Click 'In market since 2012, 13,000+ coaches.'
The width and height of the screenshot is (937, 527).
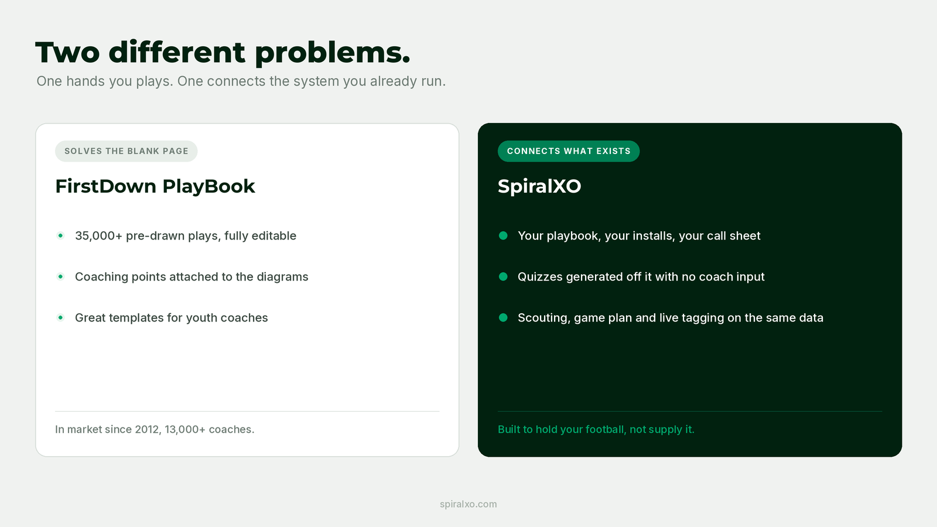[155, 429]
